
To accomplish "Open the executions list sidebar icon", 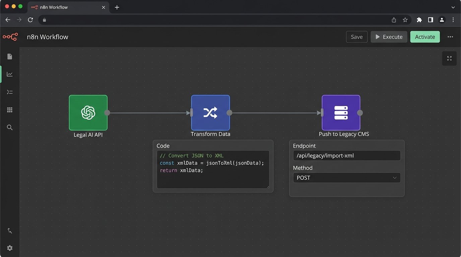I will pos(10,92).
